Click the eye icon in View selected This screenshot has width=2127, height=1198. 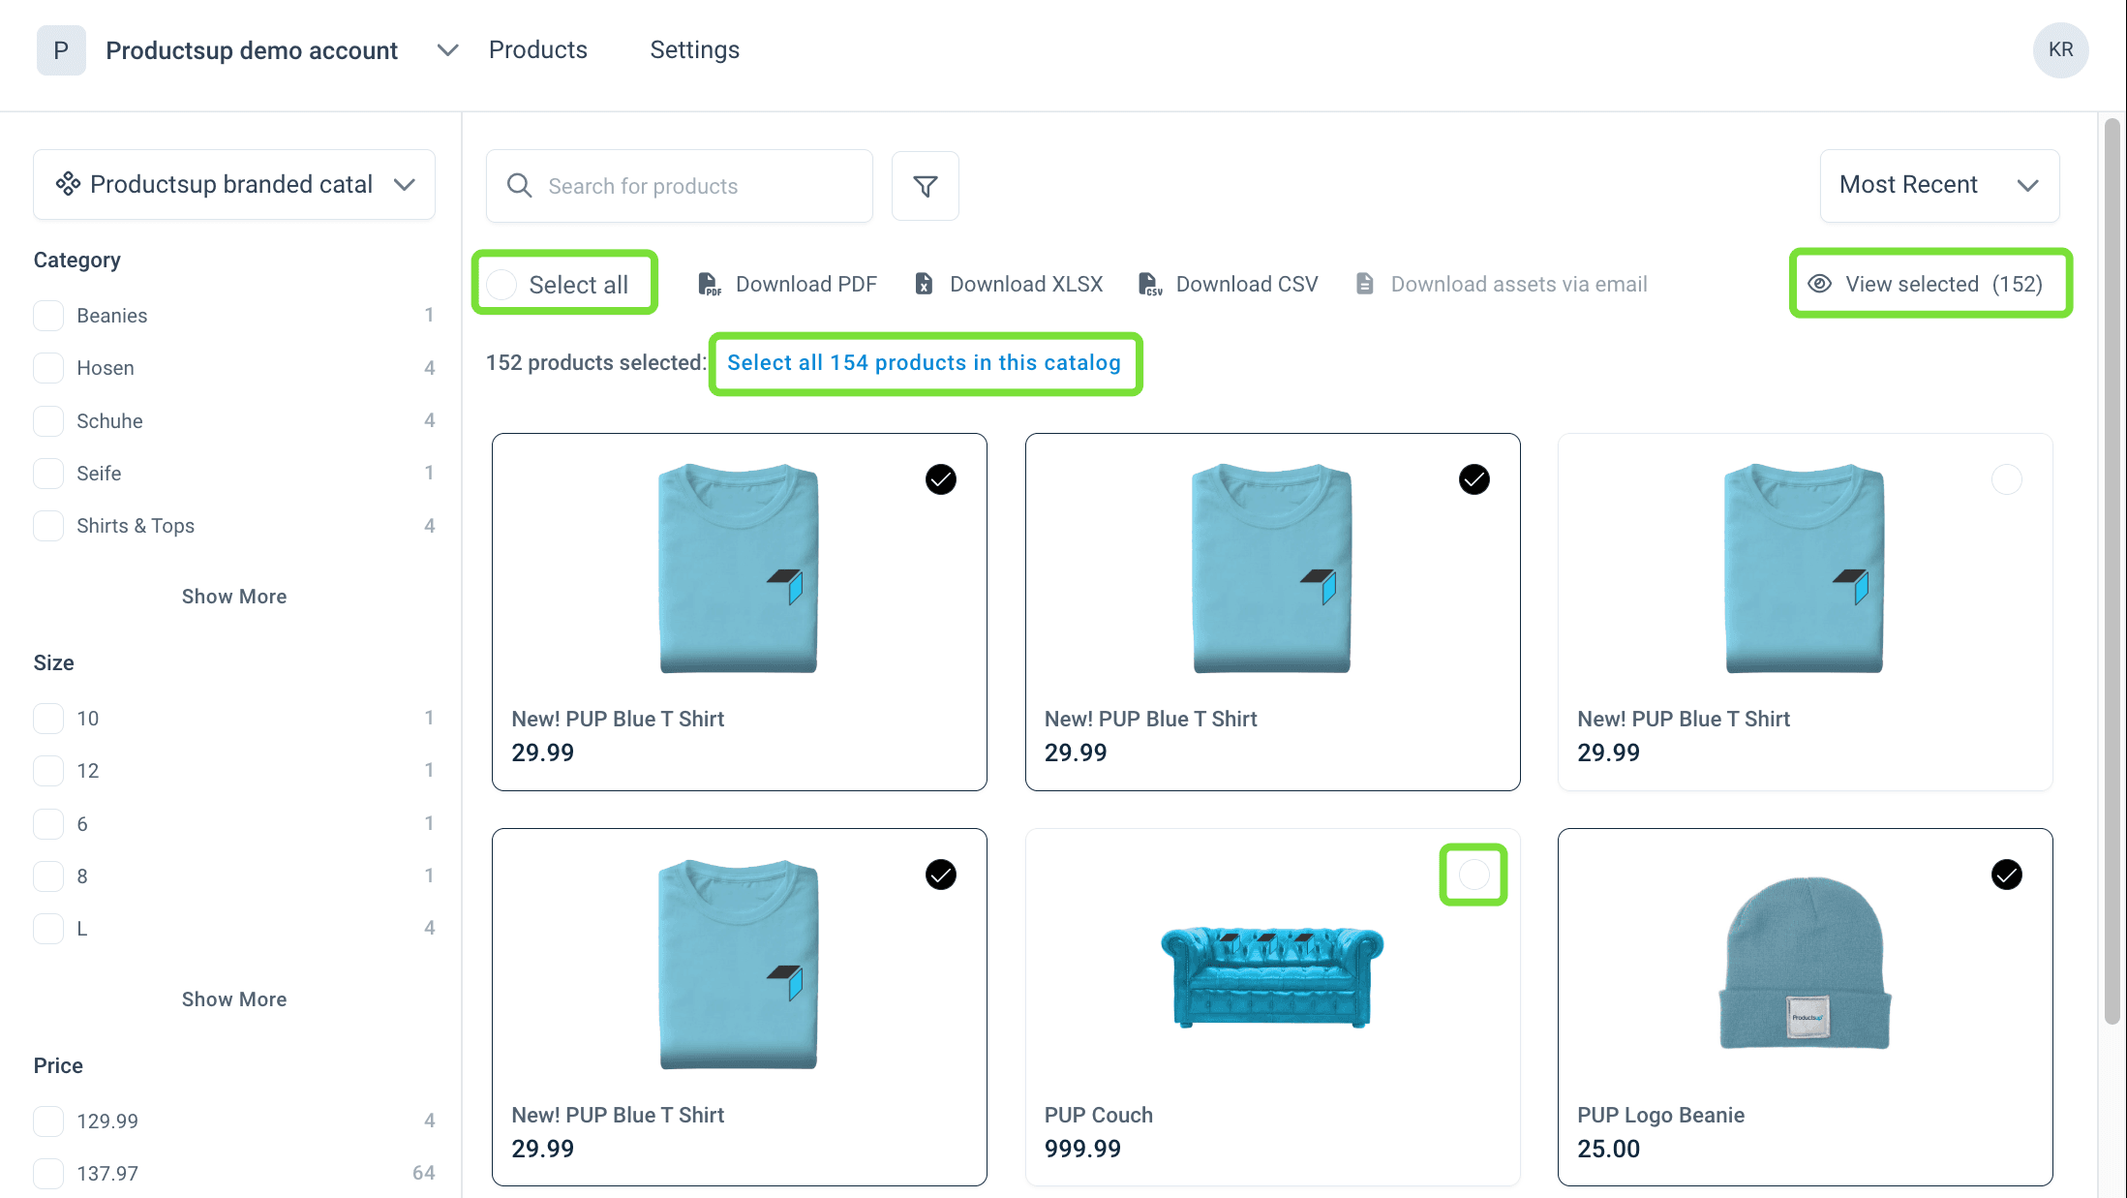[x=1820, y=284]
